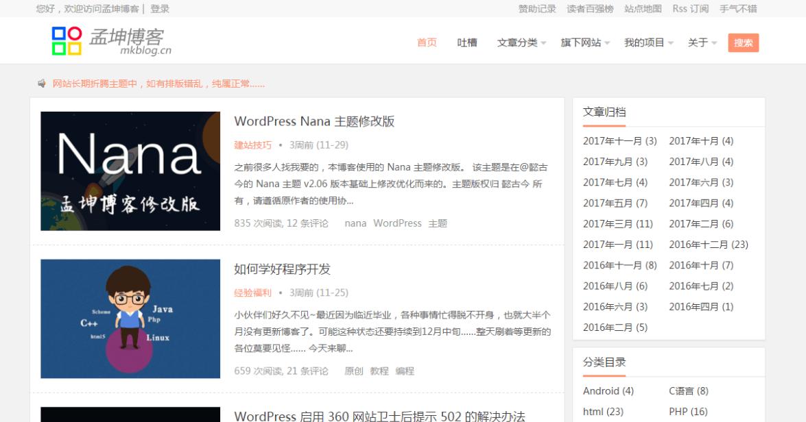Go to the 首页 home menu item
This screenshot has width=806, height=422.
427,42
